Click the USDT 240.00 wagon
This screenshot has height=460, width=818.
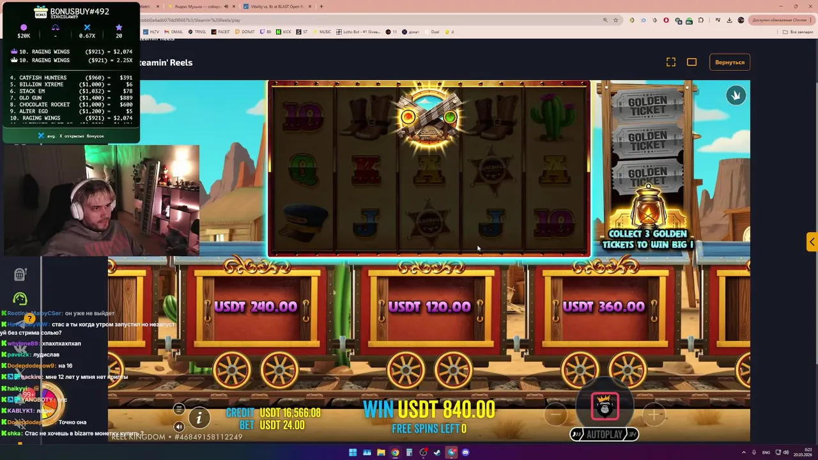click(x=256, y=307)
